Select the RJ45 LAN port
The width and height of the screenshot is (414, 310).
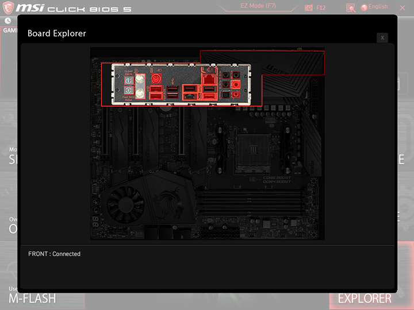pos(209,79)
